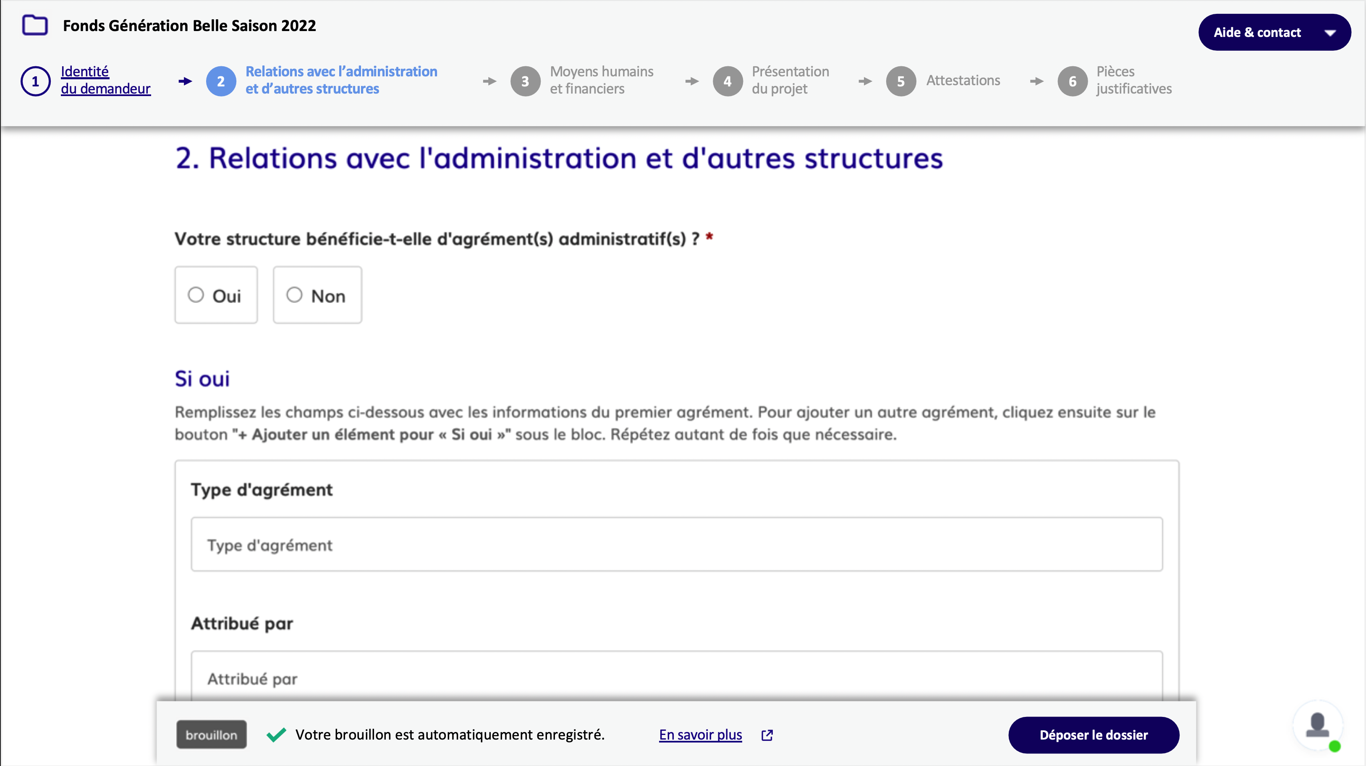Viewport: 1366px width, 766px height.
Task: Select the Relations avec l'administration step
Action: [x=341, y=81]
